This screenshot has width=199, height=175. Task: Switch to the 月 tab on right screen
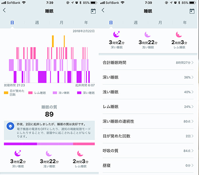click(160, 23)
